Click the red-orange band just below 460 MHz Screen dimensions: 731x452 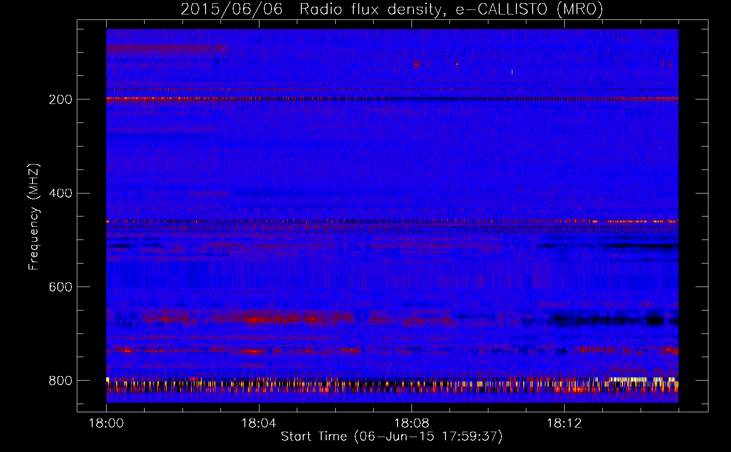coord(392,221)
